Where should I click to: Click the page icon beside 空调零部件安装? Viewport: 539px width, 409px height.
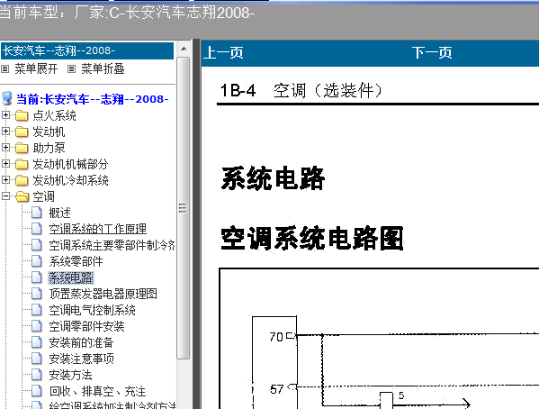(36, 326)
